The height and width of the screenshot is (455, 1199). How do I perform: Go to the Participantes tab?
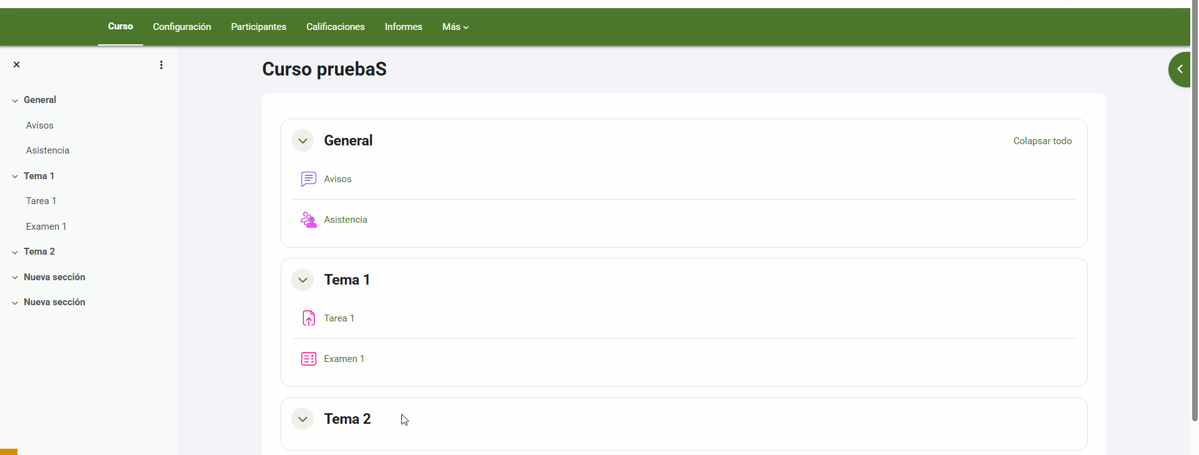[258, 27]
